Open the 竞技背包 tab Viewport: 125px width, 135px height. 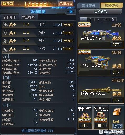(88, 6)
